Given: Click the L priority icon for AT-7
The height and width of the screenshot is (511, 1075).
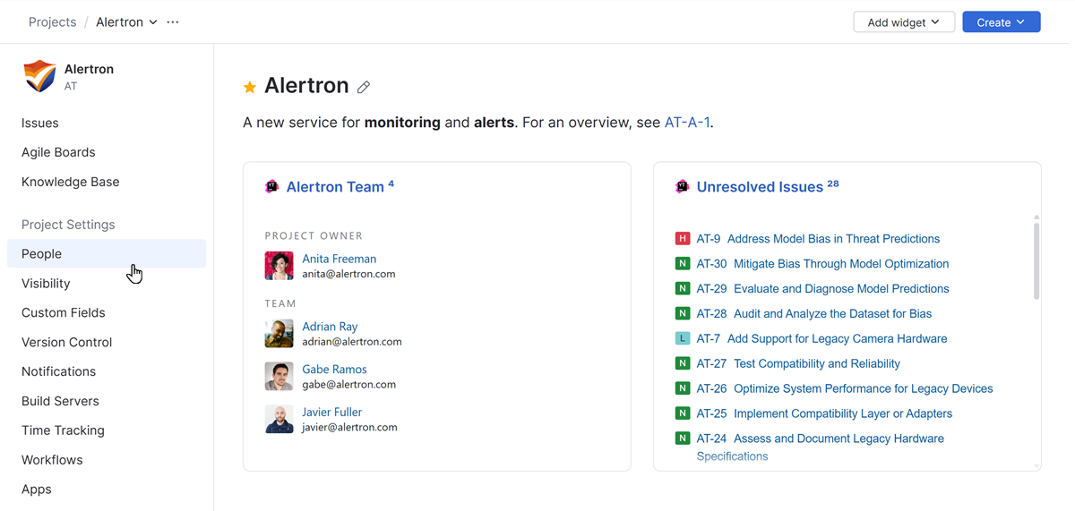Looking at the screenshot, I should [x=683, y=338].
